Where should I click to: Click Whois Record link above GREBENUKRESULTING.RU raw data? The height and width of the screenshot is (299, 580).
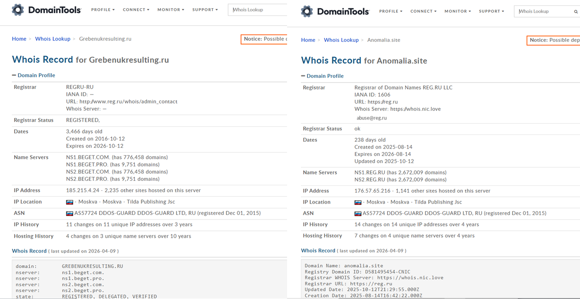pyautogui.click(x=29, y=251)
